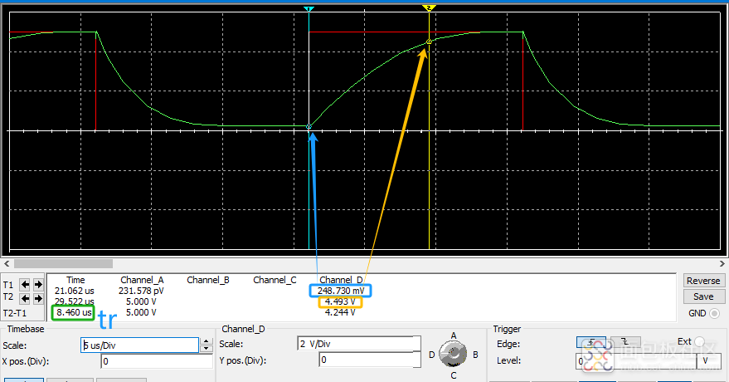This screenshot has height=382, width=729.
Task: Select the rising edge trigger button
Action: point(591,342)
